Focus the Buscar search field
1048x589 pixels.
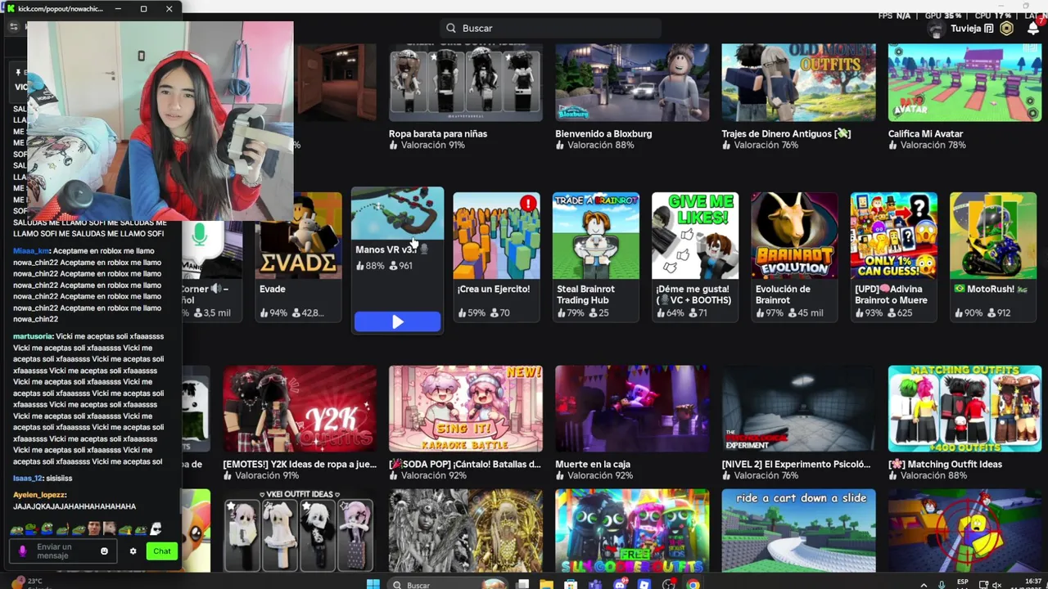(550, 28)
